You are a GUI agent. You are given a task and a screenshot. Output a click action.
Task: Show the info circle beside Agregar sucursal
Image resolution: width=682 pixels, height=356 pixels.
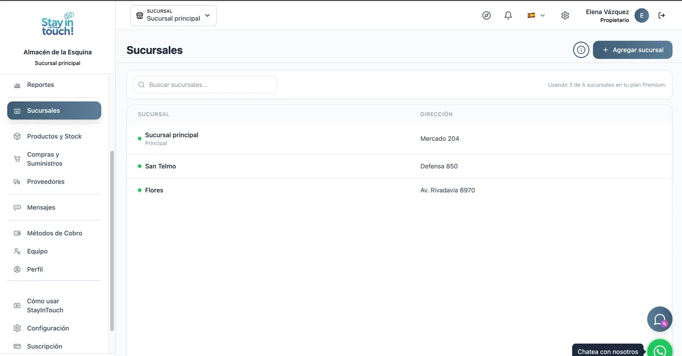pyautogui.click(x=581, y=50)
